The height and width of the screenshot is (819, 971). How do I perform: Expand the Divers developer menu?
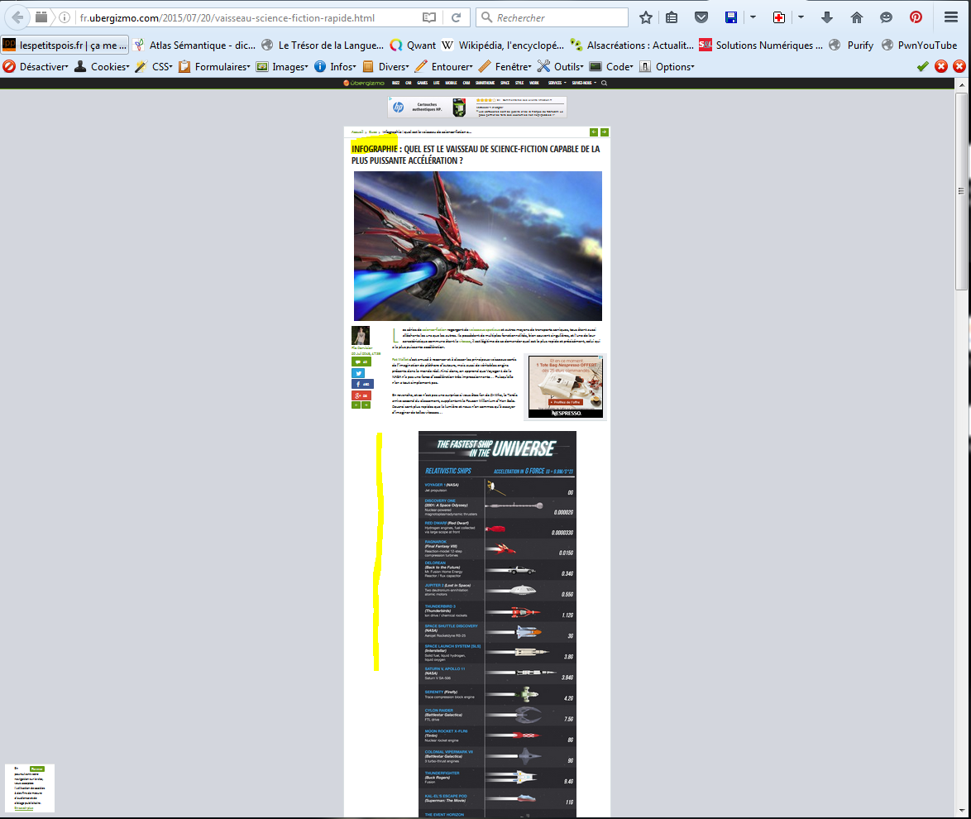pos(385,67)
